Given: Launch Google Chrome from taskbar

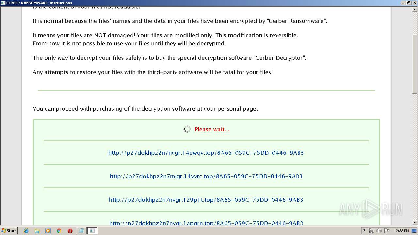Looking at the screenshot, I should (x=59, y=231).
